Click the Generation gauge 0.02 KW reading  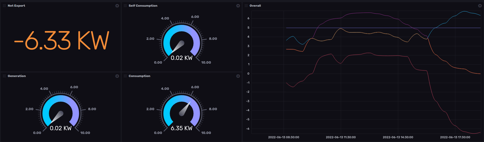coord(61,128)
